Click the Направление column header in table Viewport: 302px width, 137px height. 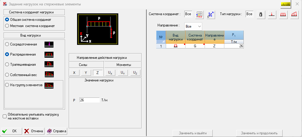coord(214,37)
